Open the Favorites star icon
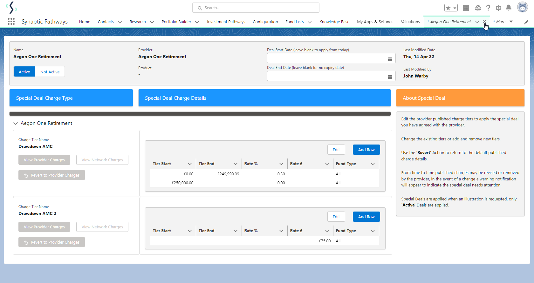Image resolution: width=534 pixels, height=283 pixels. point(448,8)
